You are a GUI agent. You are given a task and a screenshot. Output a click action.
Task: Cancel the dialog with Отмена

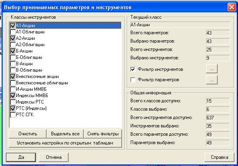[53, 157]
